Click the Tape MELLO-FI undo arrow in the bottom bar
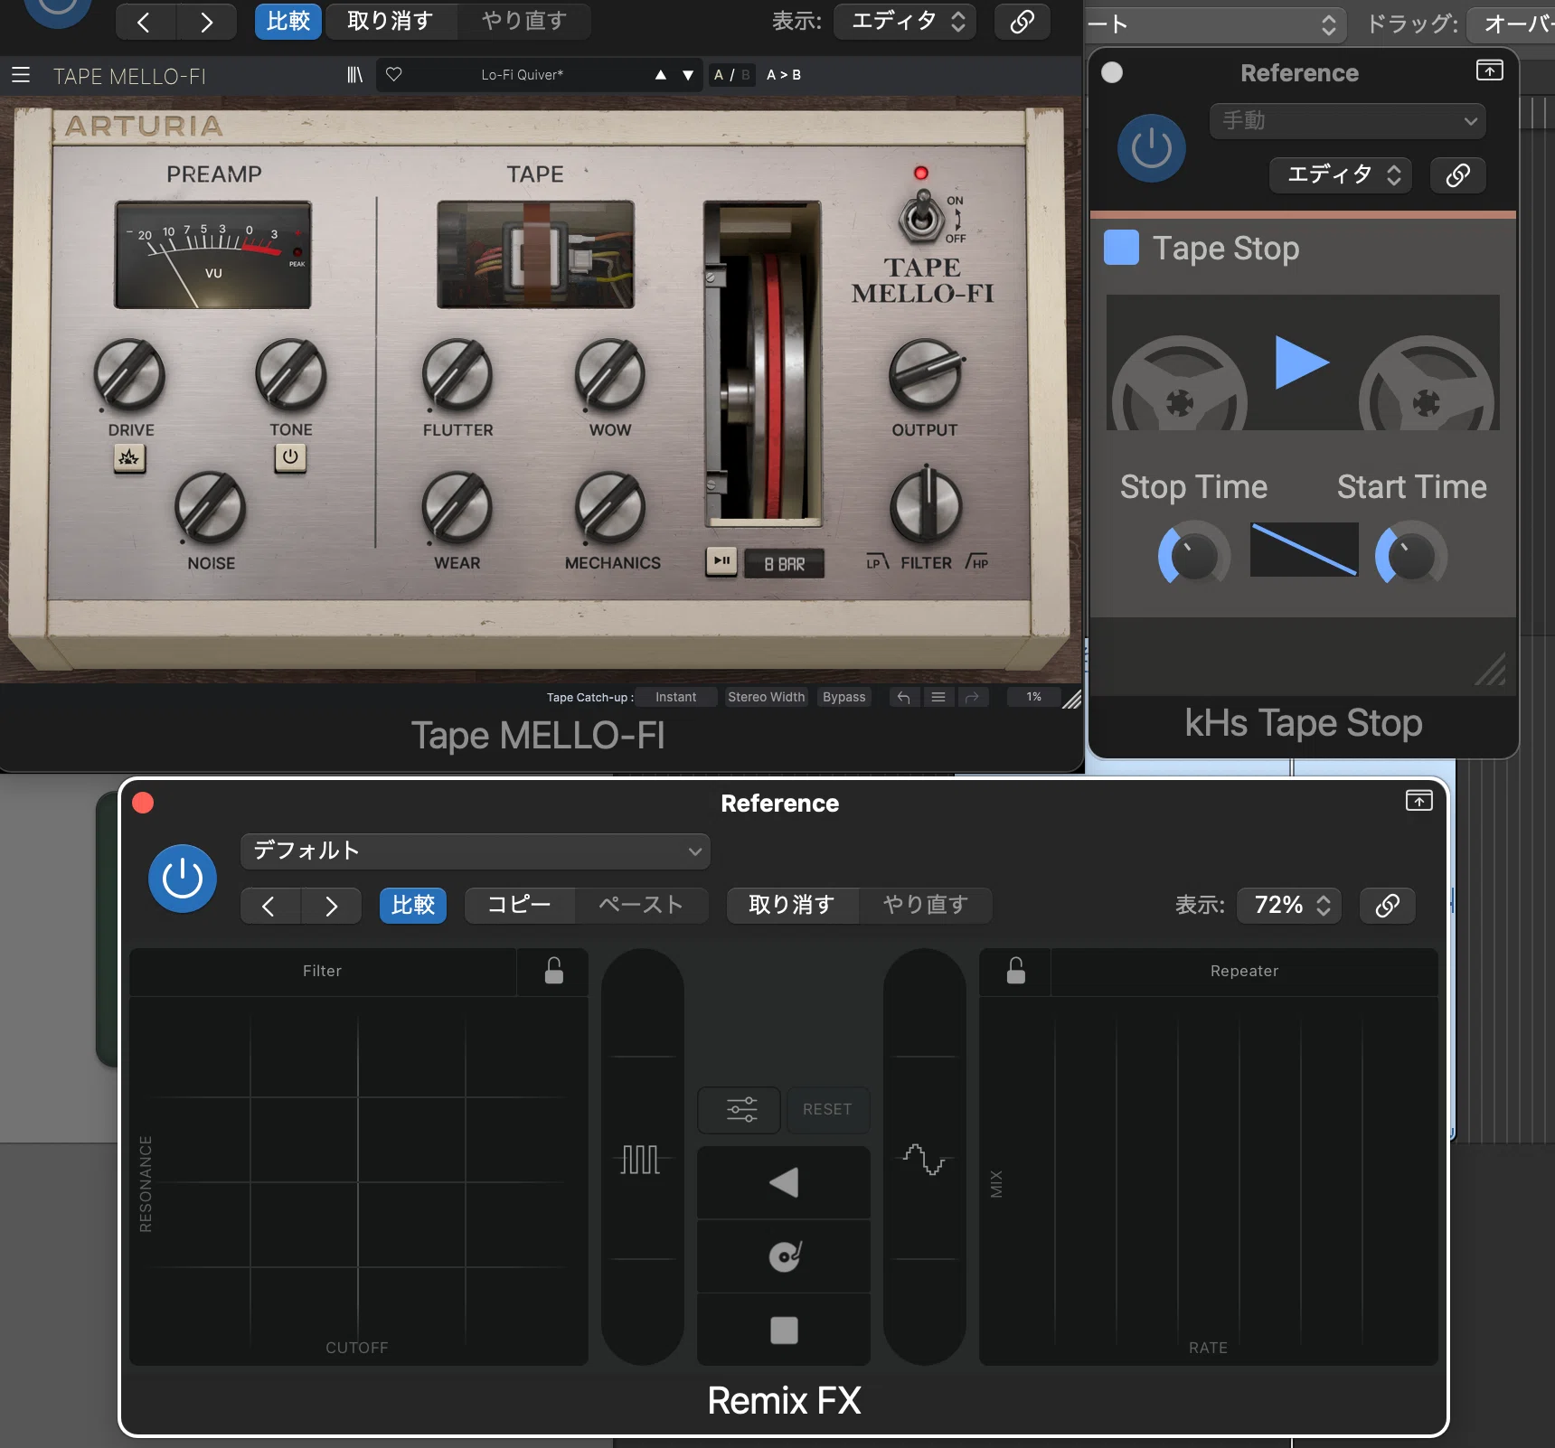The image size is (1555, 1448). [x=903, y=697]
